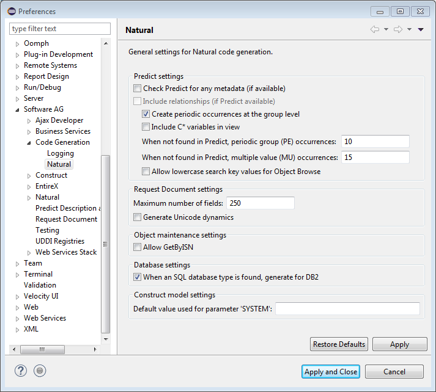Click the Apply and Close button

(x=331, y=372)
